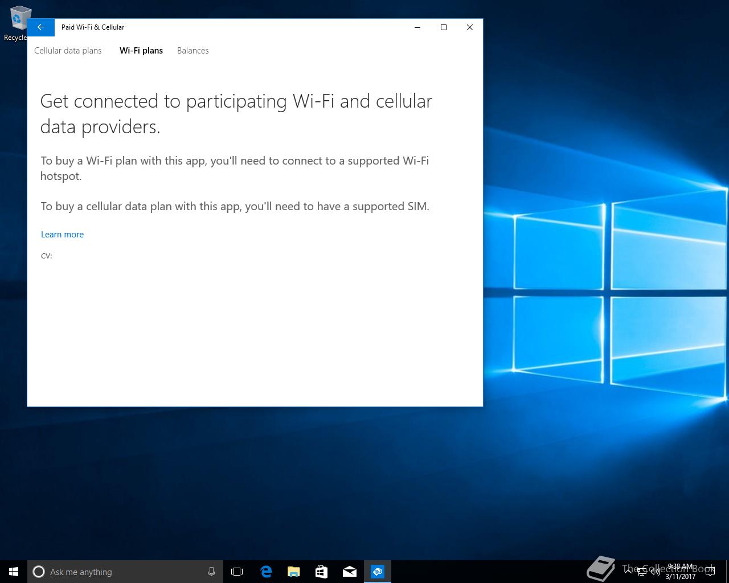Minimize the Paid Wi-Fi & Cellular window
Screen dimensions: 729x583
click(417, 27)
